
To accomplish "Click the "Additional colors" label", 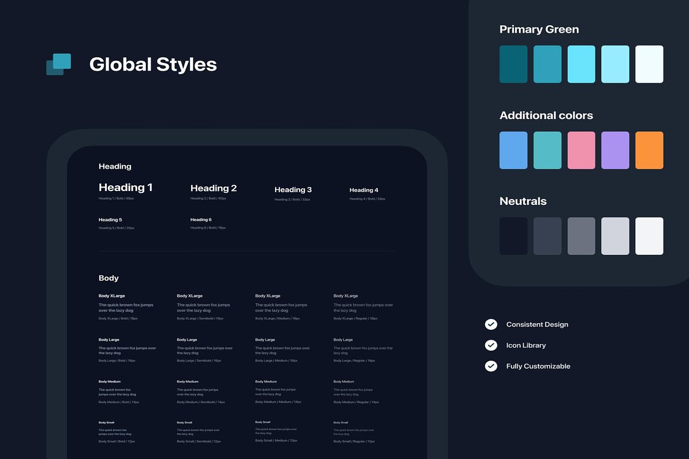I will (x=546, y=115).
